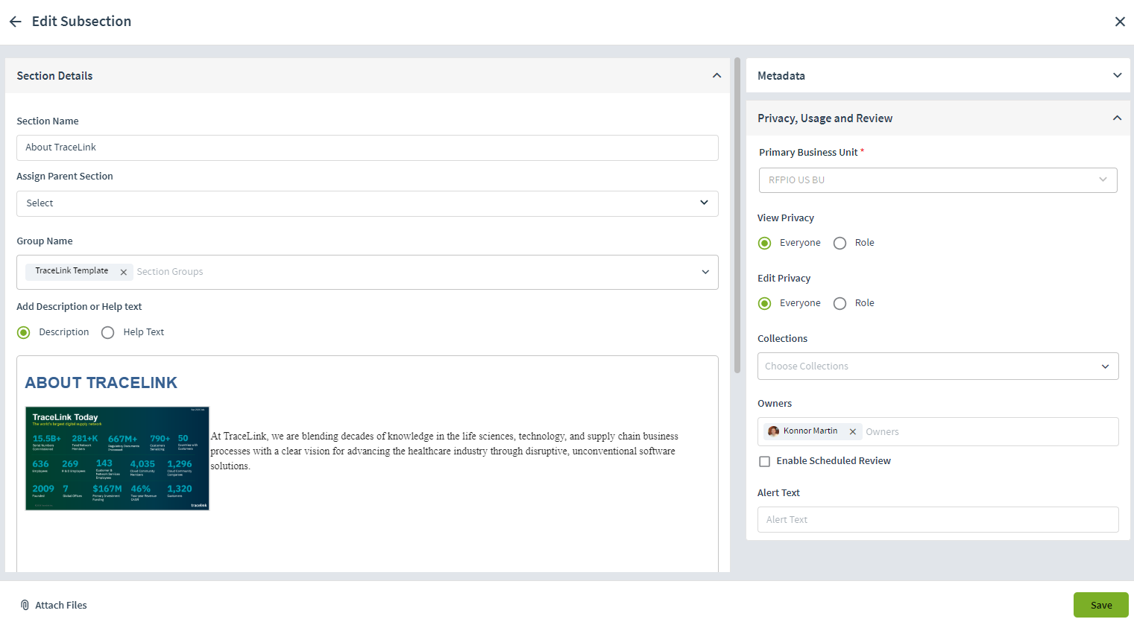Collapse the Privacy, Usage and Review panel
Viewport: 1134px width, 622px height.
[x=1117, y=118]
